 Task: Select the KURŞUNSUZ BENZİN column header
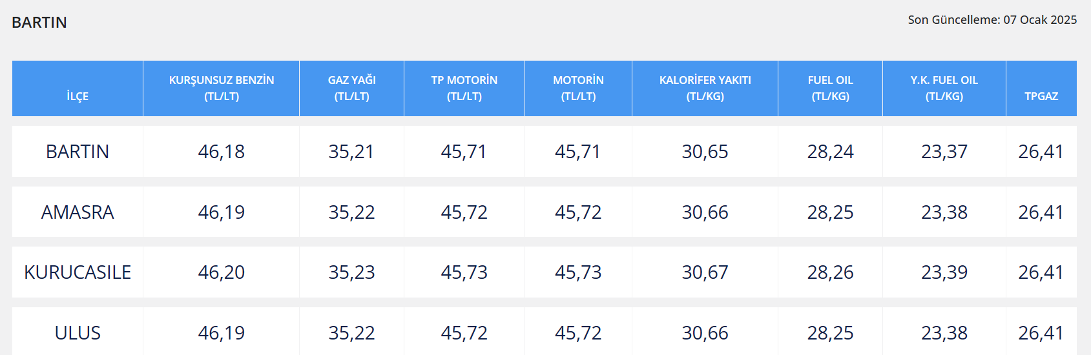[222, 88]
